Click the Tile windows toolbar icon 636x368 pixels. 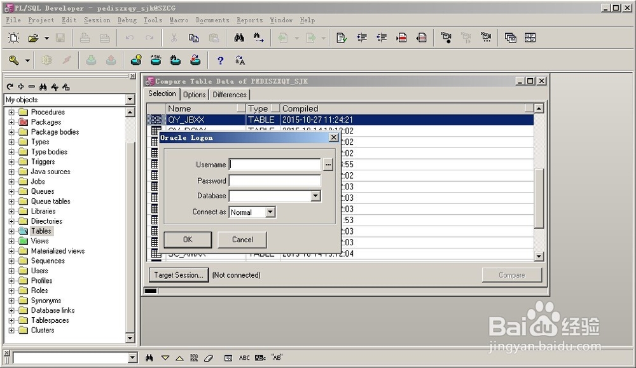(x=530, y=38)
